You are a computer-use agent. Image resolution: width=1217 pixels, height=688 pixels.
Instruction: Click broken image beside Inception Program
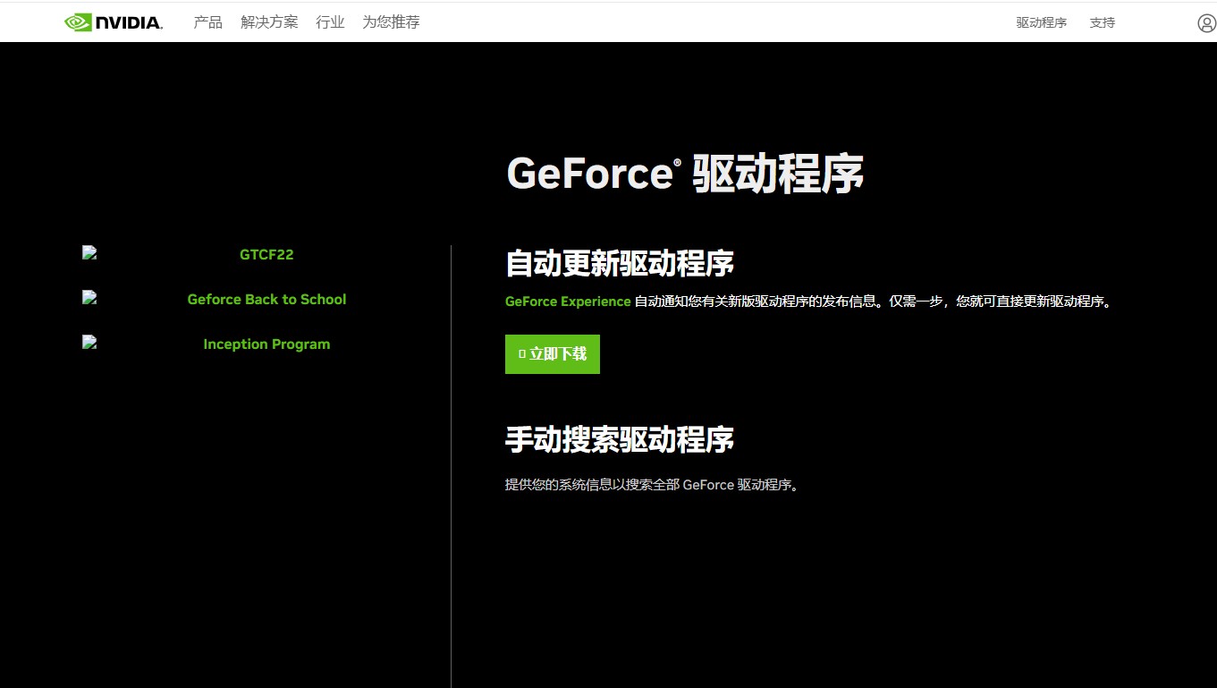click(89, 343)
